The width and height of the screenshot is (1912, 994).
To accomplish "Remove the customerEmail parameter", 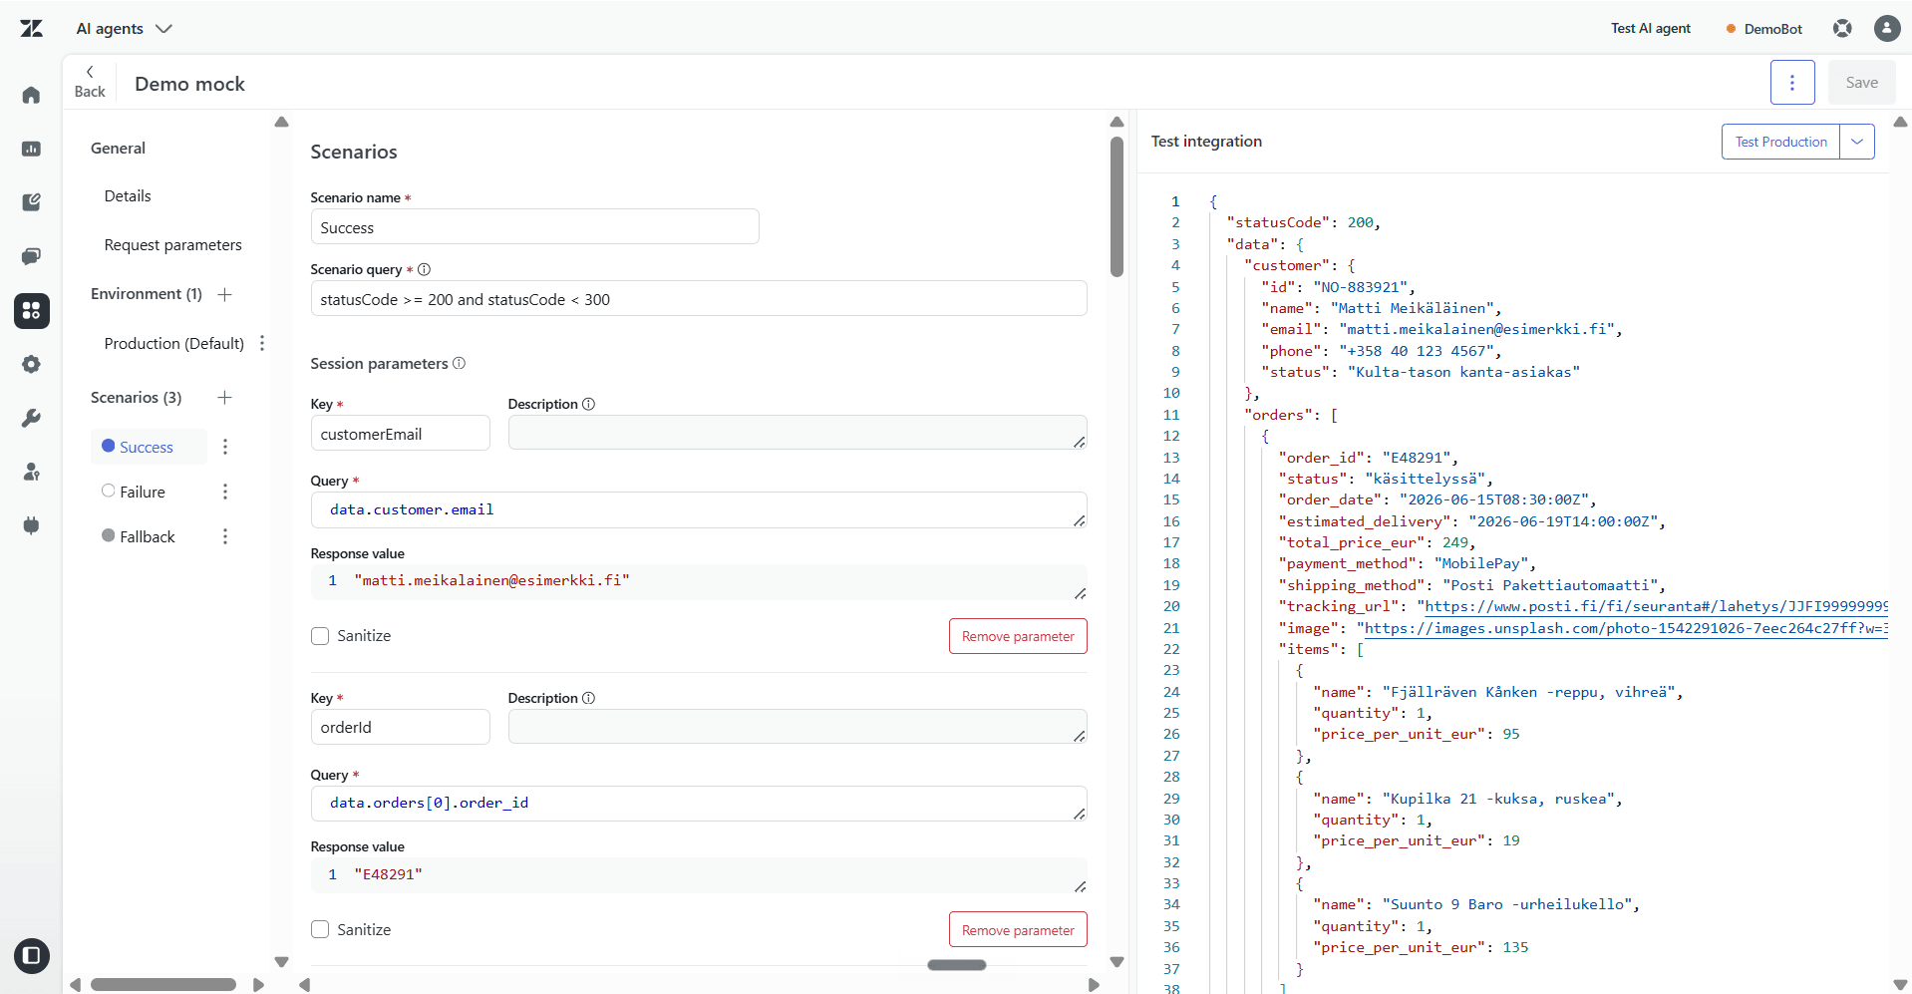I will [1018, 636].
